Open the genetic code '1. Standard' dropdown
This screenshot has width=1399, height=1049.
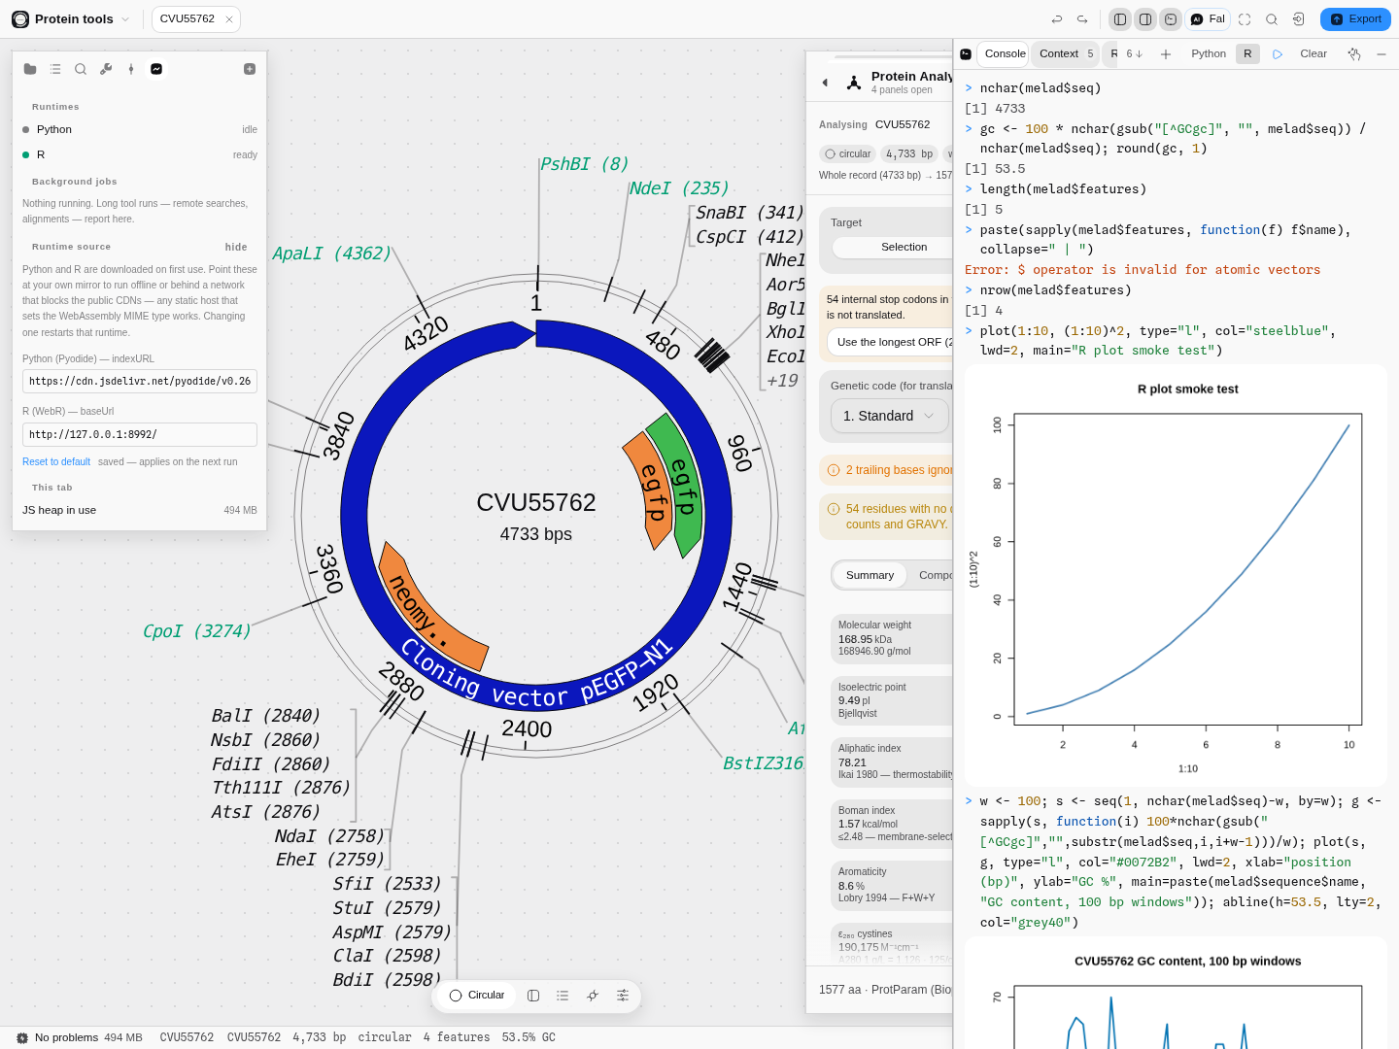point(889,416)
